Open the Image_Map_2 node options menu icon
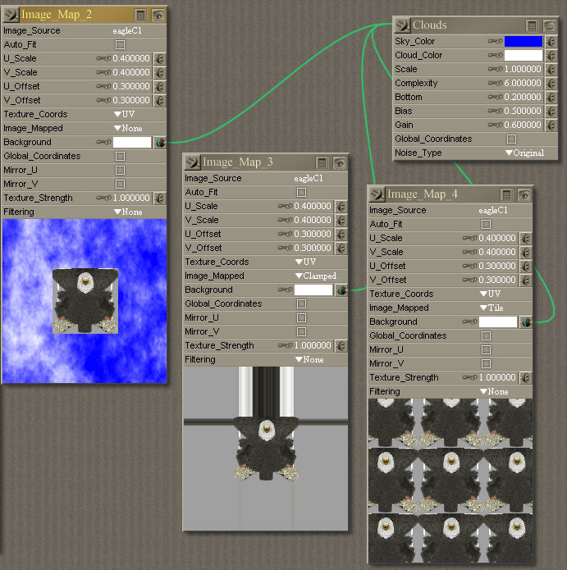567x570 pixels. coord(141,16)
